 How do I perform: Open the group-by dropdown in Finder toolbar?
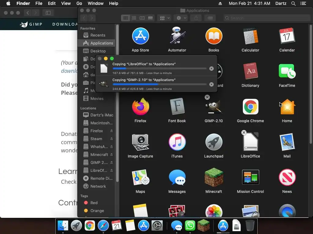(x=165, y=18)
